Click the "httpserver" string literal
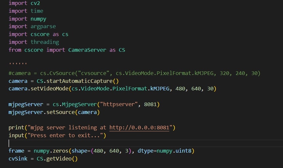Image resolution: width=283 pixels, height=168 pixels. tap(119, 104)
